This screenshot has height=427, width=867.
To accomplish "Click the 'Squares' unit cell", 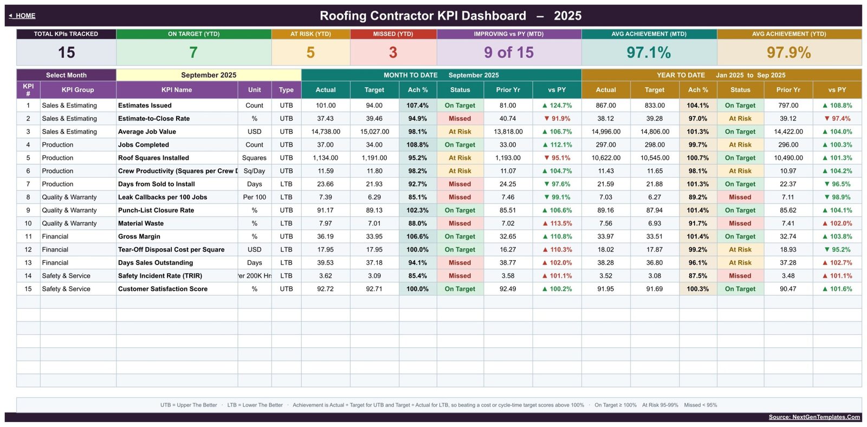I will pos(255,158).
